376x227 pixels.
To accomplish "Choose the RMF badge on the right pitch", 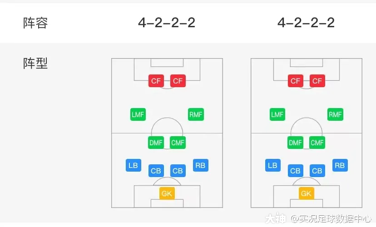I will coord(335,115).
